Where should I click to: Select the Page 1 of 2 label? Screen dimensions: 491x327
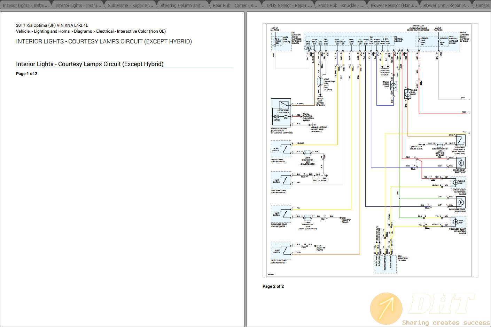tap(26, 74)
